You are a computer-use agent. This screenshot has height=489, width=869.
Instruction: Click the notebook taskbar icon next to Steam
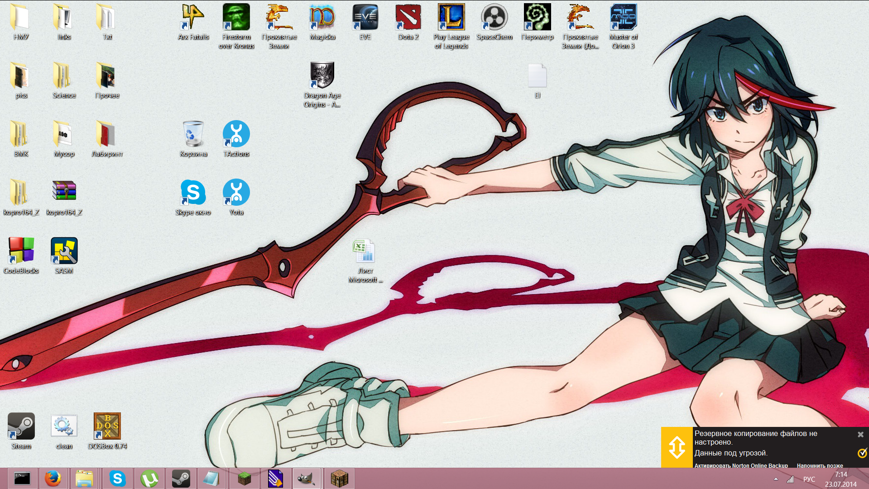click(211, 479)
